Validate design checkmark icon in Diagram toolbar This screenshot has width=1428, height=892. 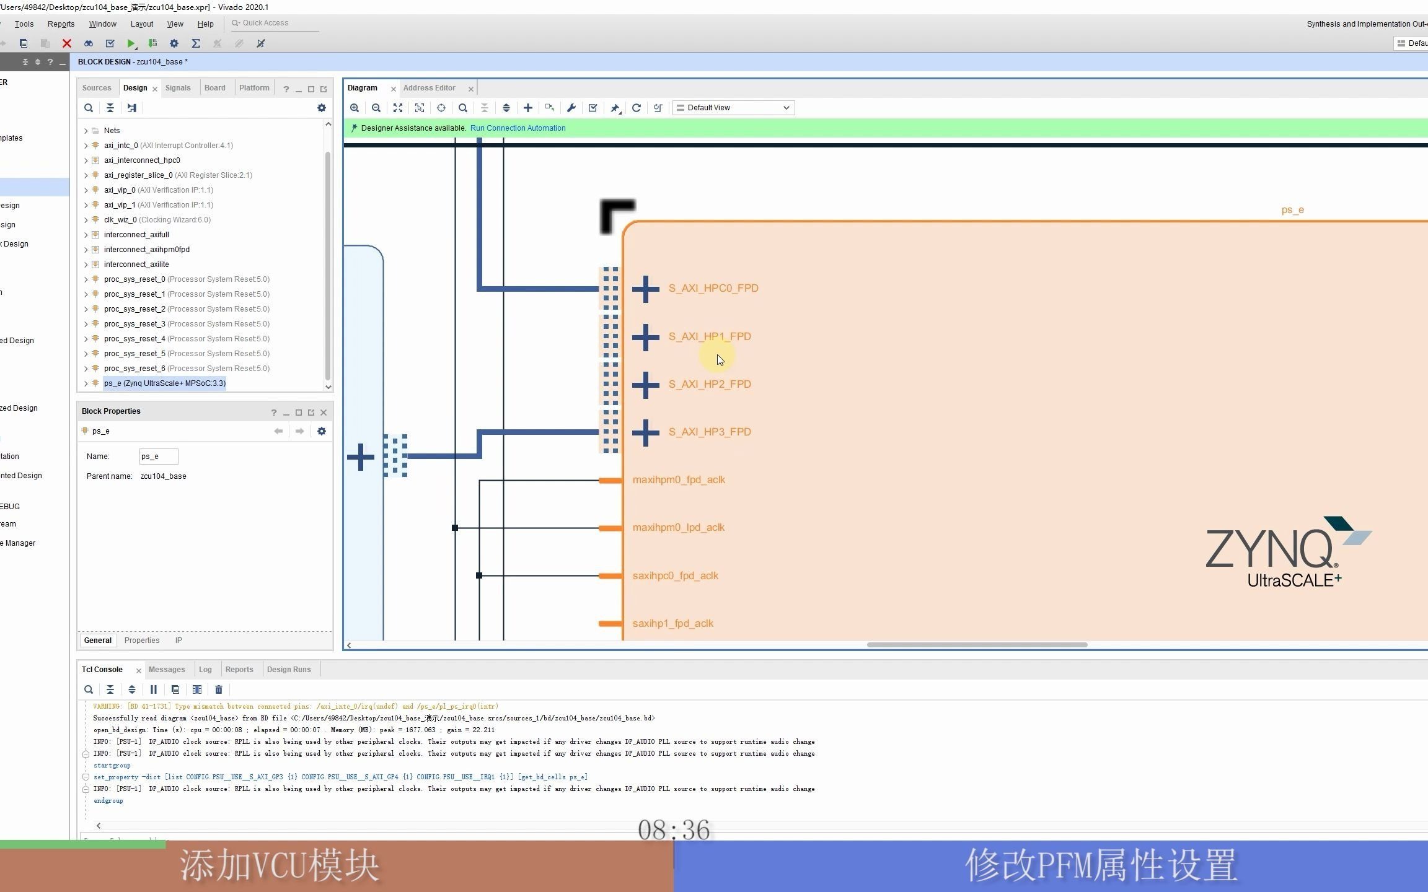(x=593, y=108)
